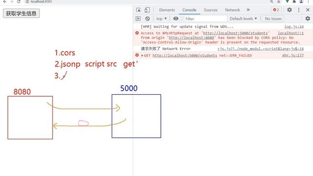The width and height of the screenshot is (313, 176).
Task: Switch to the Elements tab
Action: pos(167,10)
